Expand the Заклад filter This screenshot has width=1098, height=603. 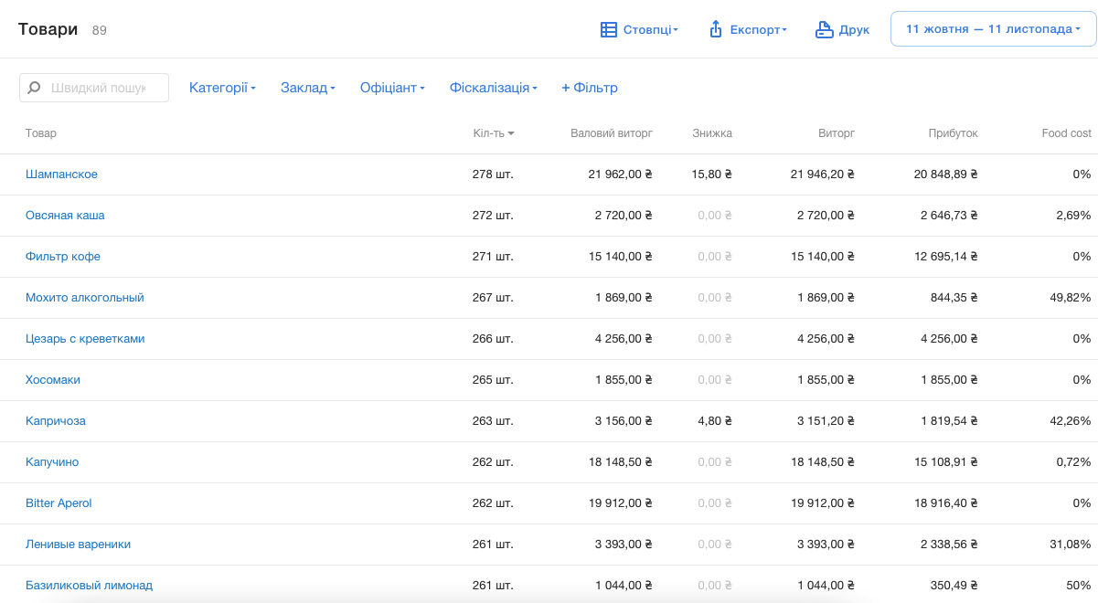click(308, 88)
